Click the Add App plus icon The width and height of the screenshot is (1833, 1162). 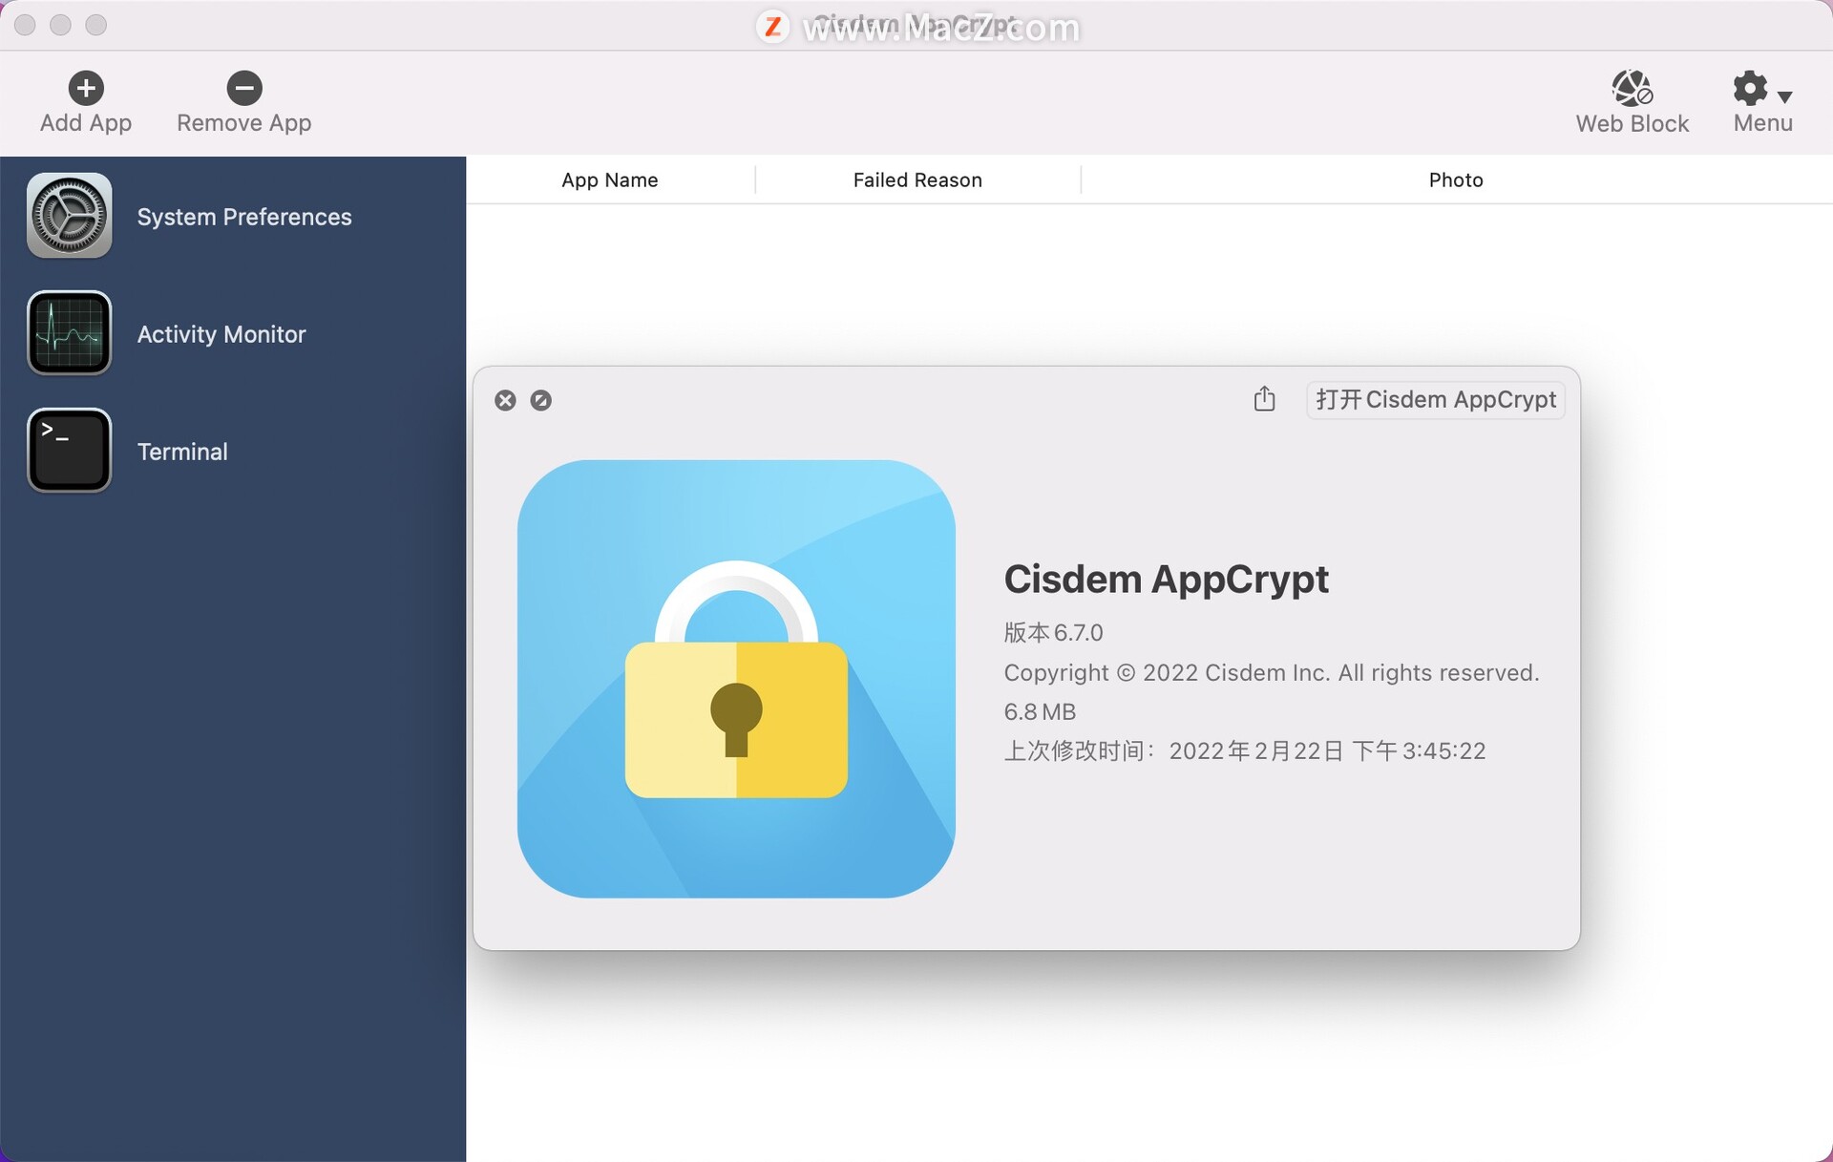pos(86,88)
